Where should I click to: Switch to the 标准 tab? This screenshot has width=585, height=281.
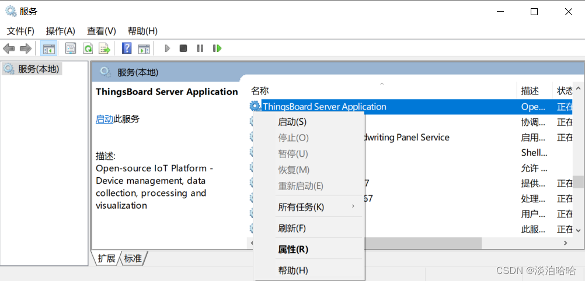[x=133, y=258]
